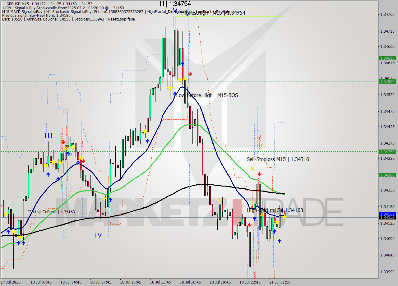Image resolution: width=398 pixels, height=286 pixels.
Task: Click the red down arrow above the 18 Jul 04:45 candles
Action: pos(64,141)
